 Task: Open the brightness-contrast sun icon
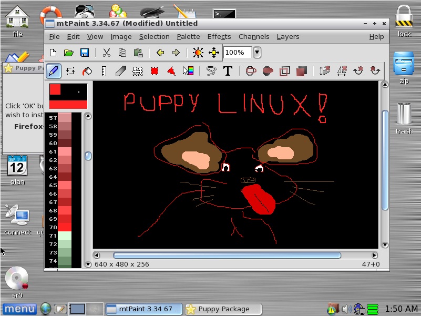pos(198,53)
